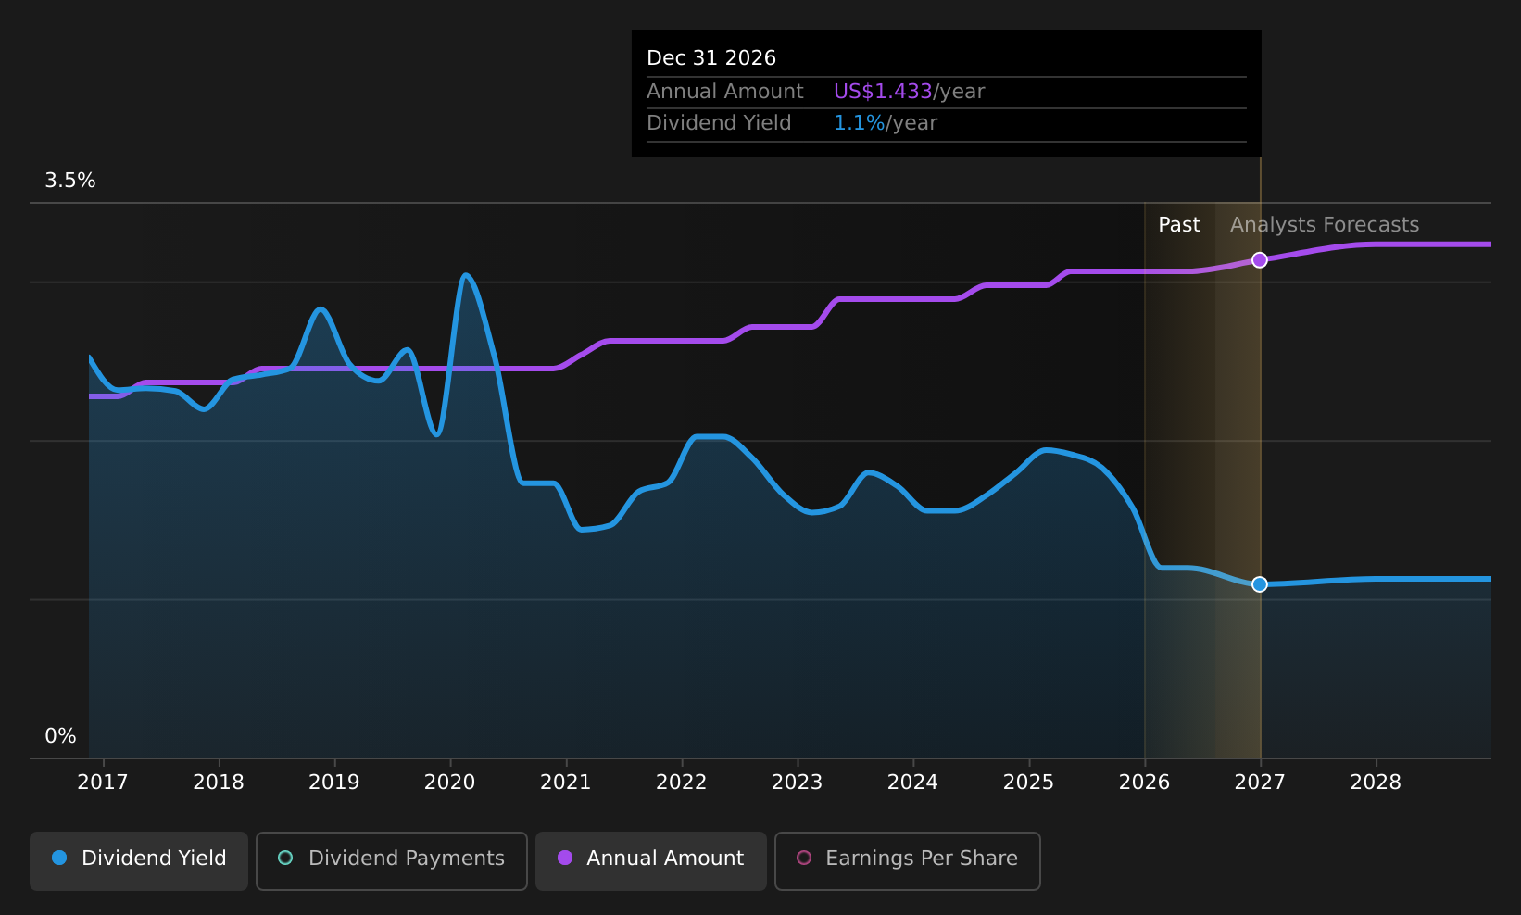Viewport: 1521px width, 915px height.
Task: Toggle the Dividend Yield legend series
Action: [x=139, y=860]
